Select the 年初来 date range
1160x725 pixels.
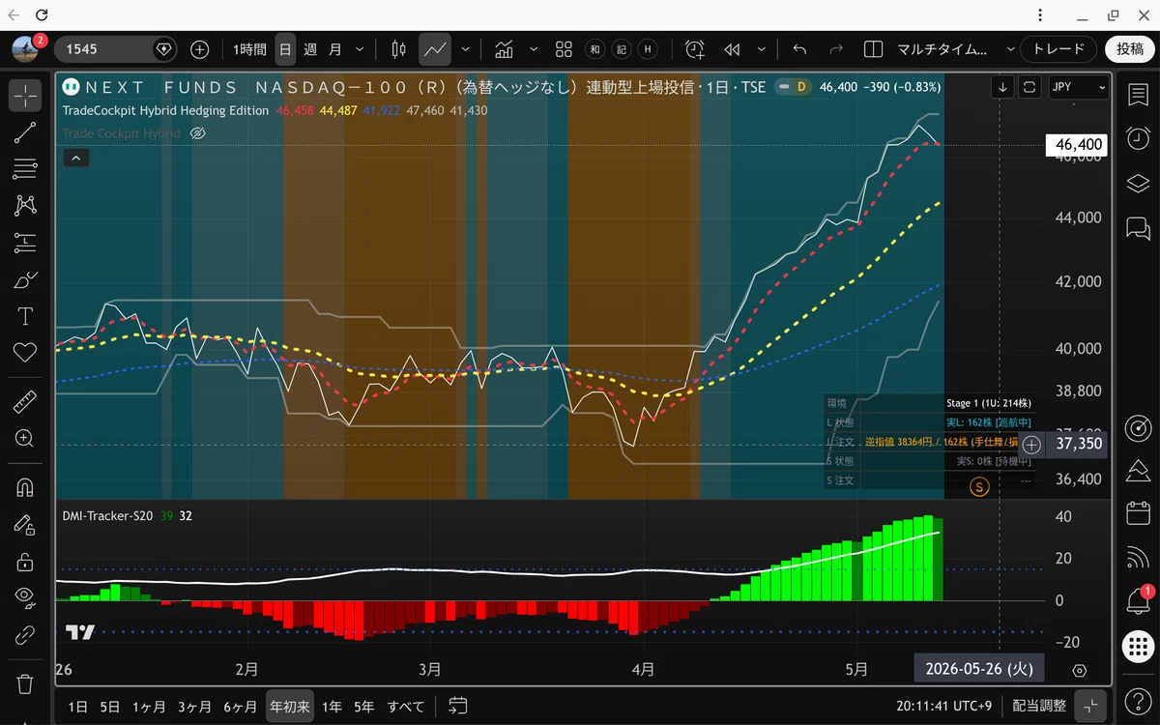(290, 707)
